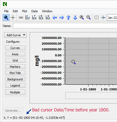Screen dimensions: 117x122
Task: Click the 0.00 y-axis tick label
Action: pos(58,55)
